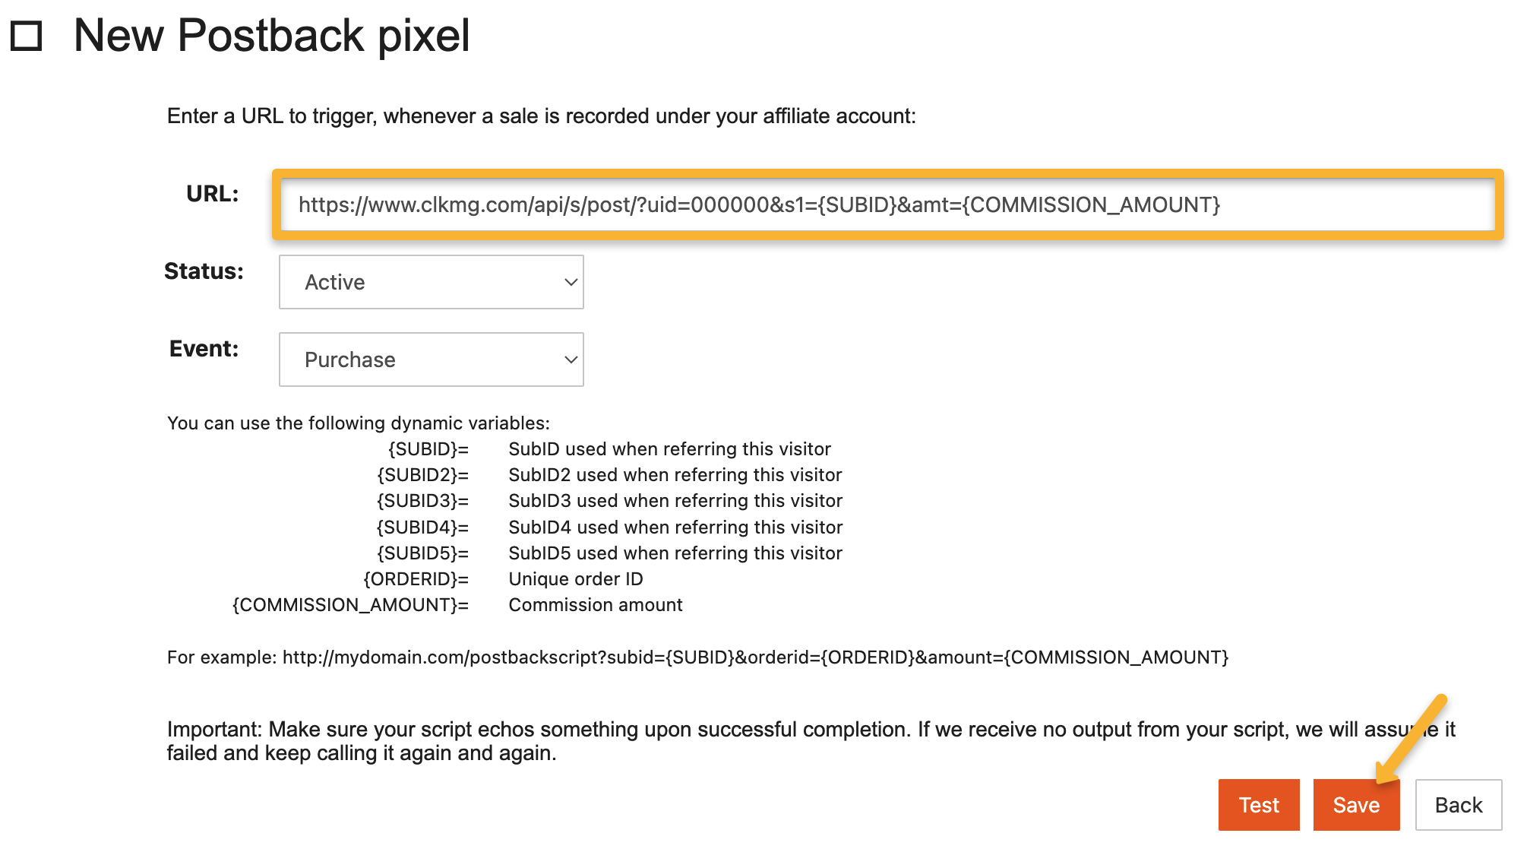Click the {SUBID3}= variable label

coord(422,501)
